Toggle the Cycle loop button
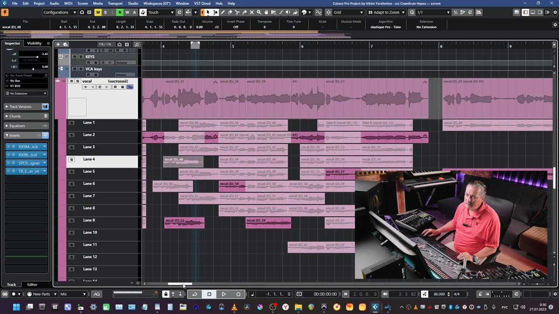The height and width of the screenshot is (314, 559). click(x=195, y=294)
